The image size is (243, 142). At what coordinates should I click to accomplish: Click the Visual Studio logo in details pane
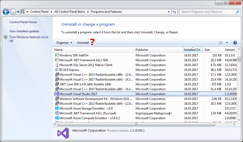(x=63, y=133)
